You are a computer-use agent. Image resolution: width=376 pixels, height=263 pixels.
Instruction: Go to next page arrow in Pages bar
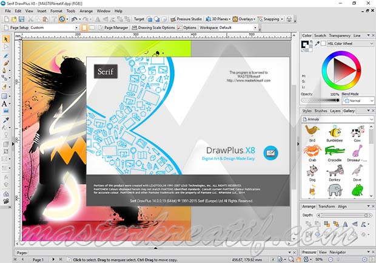tap(53, 259)
